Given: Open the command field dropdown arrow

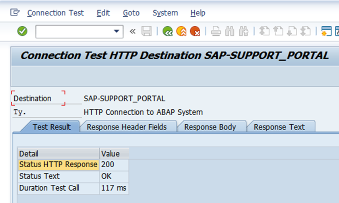Looking at the screenshot, I should coord(116,31).
